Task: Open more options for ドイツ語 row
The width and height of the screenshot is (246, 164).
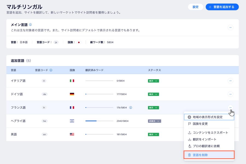Action: click(230, 94)
